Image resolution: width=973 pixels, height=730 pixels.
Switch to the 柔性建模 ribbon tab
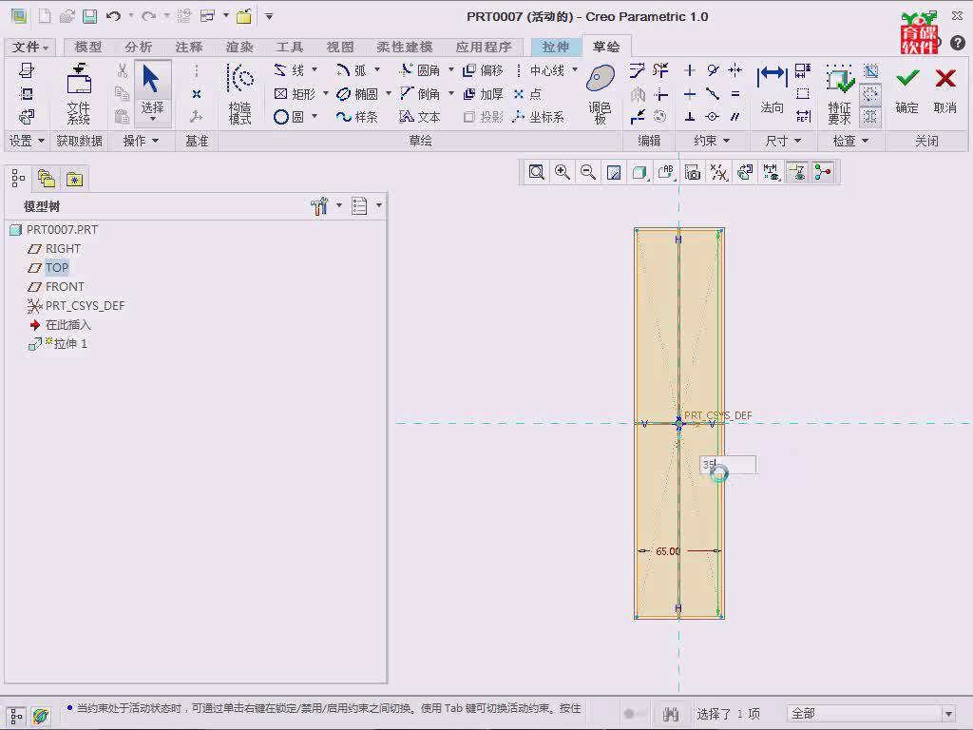pyautogui.click(x=404, y=47)
